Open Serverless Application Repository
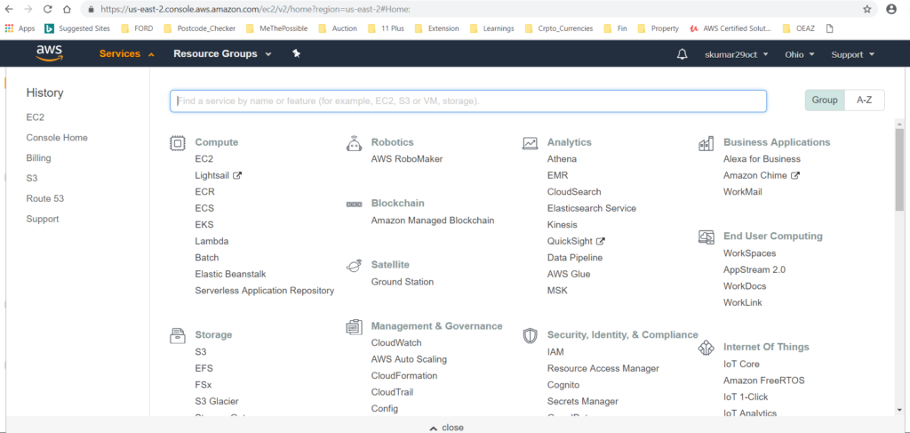The image size is (910, 433). coord(265,290)
